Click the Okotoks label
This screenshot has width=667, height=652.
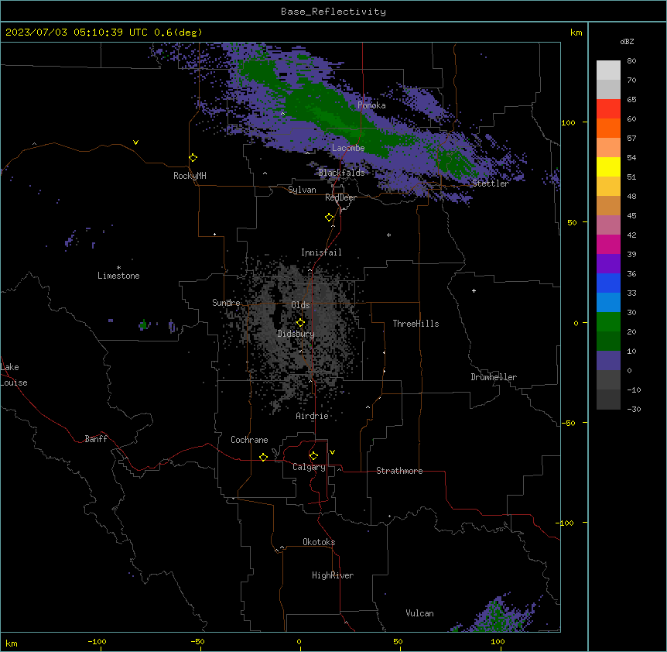pos(319,542)
